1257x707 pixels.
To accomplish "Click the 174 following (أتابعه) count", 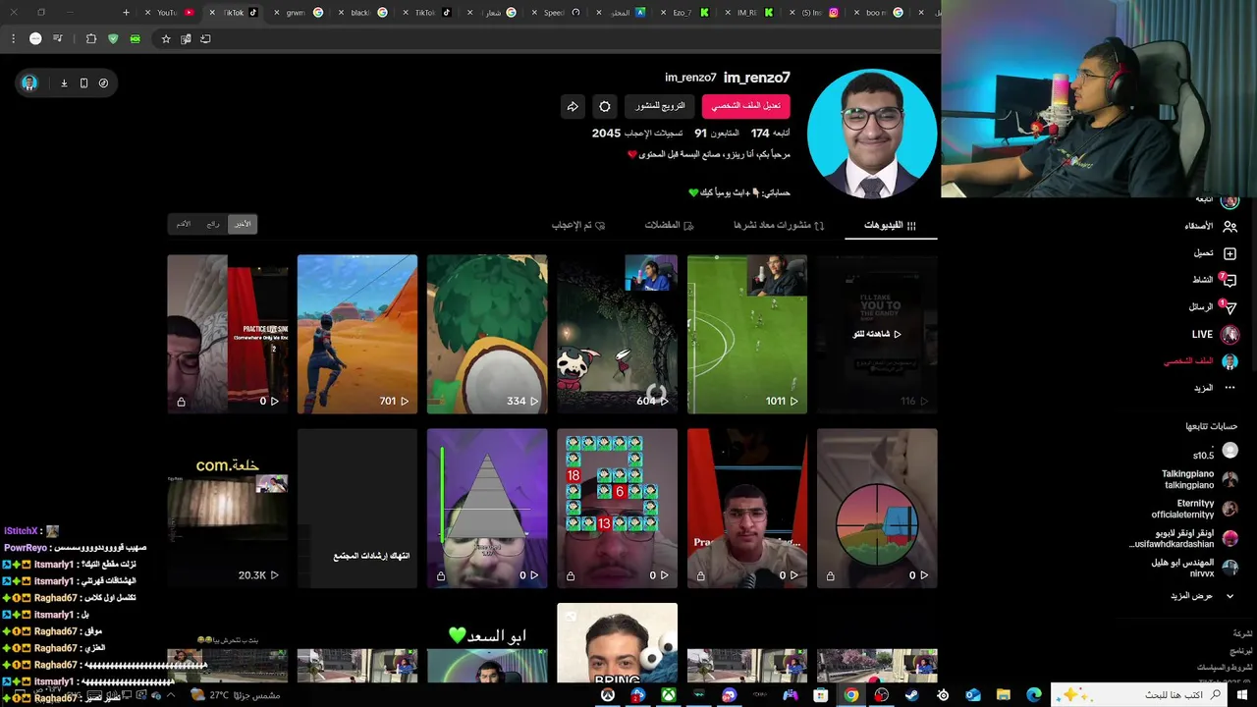I will (x=771, y=133).
